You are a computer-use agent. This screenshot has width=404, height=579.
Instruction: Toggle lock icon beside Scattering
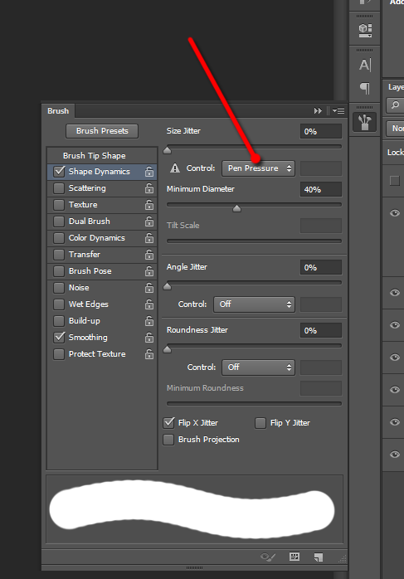coord(149,188)
